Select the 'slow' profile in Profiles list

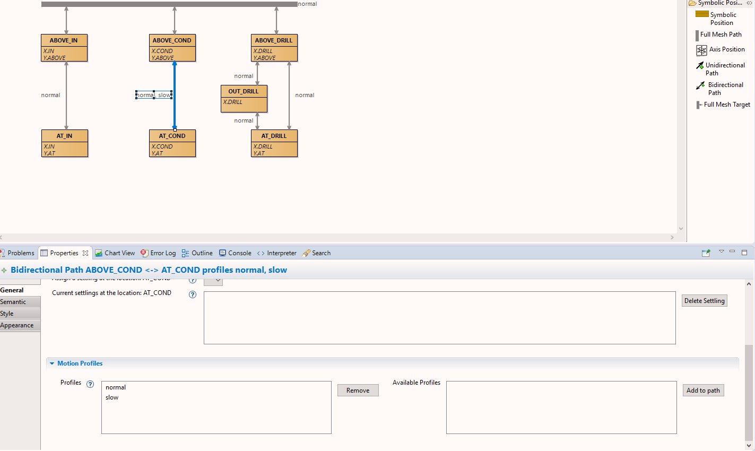click(112, 397)
